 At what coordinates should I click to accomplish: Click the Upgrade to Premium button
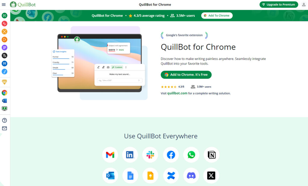click(279, 5)
